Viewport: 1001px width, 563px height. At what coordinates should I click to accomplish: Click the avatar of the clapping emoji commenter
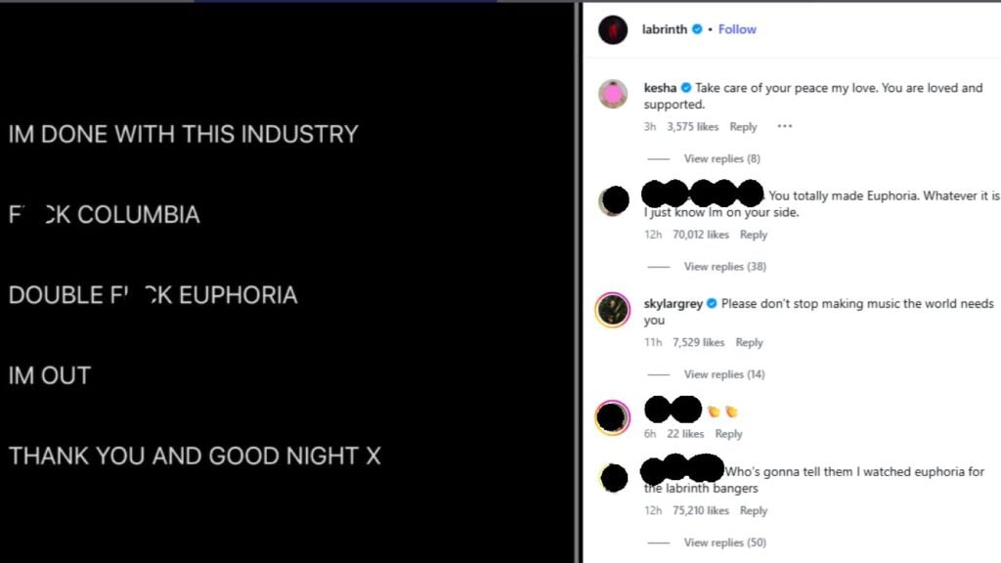pyautogui.click(x=613, y=418)
